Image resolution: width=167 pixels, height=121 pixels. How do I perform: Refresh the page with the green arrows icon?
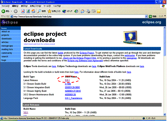click(28, 11)
